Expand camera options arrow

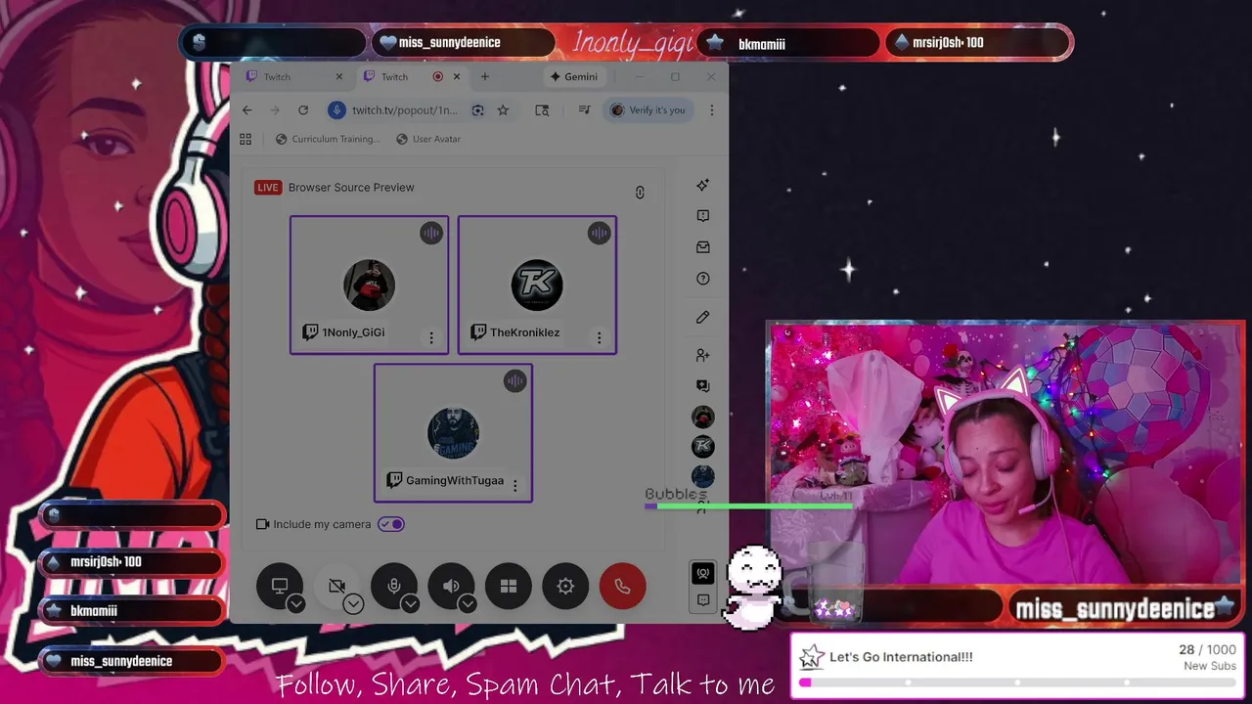(353, 604)
